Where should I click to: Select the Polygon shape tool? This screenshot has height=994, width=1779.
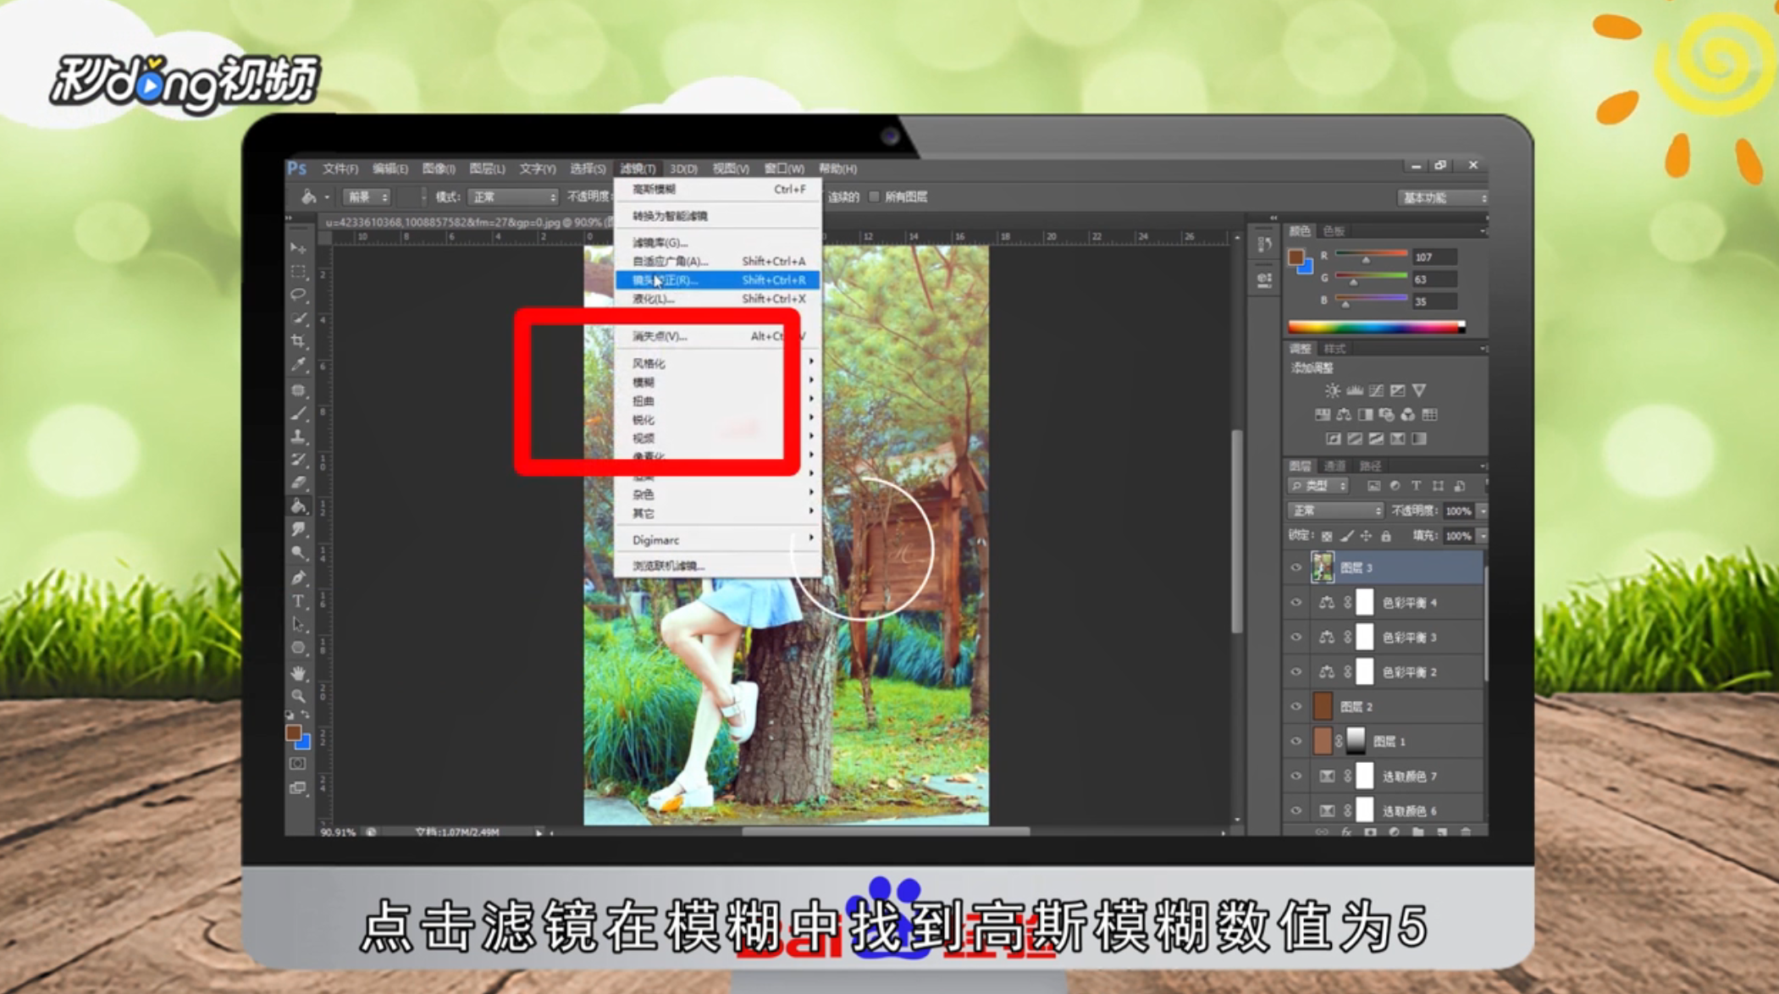(x=298, y=649)
